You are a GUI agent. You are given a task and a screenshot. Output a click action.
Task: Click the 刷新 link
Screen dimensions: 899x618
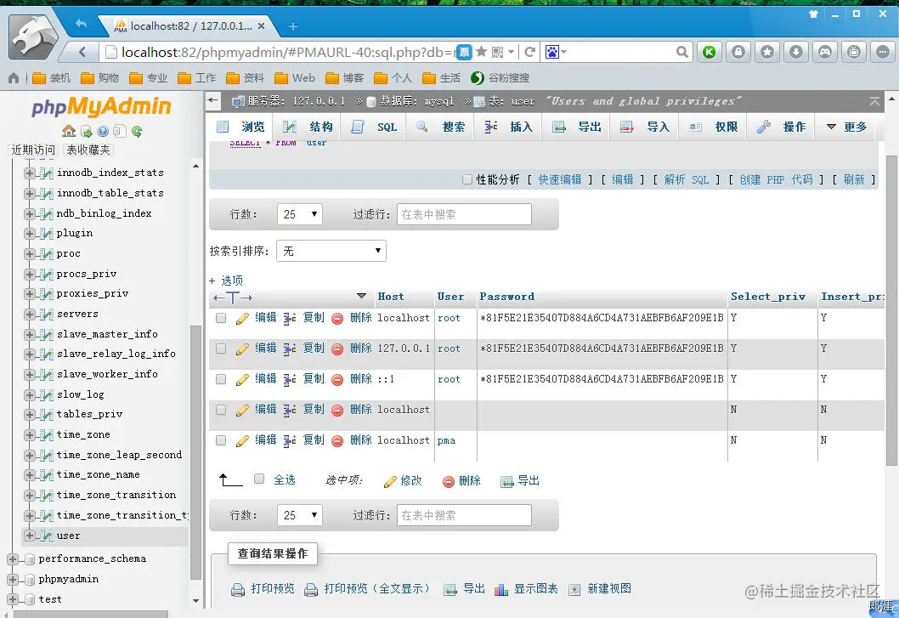click(x=854, y=179)
